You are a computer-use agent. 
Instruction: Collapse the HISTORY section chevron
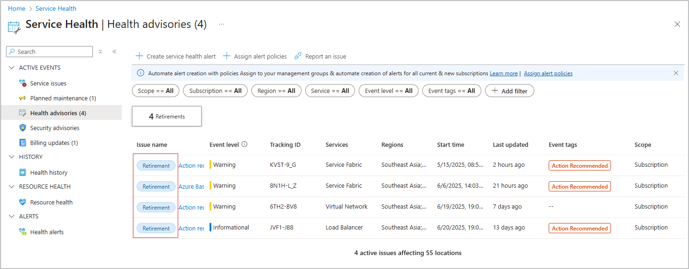click(x=12, y=157)
